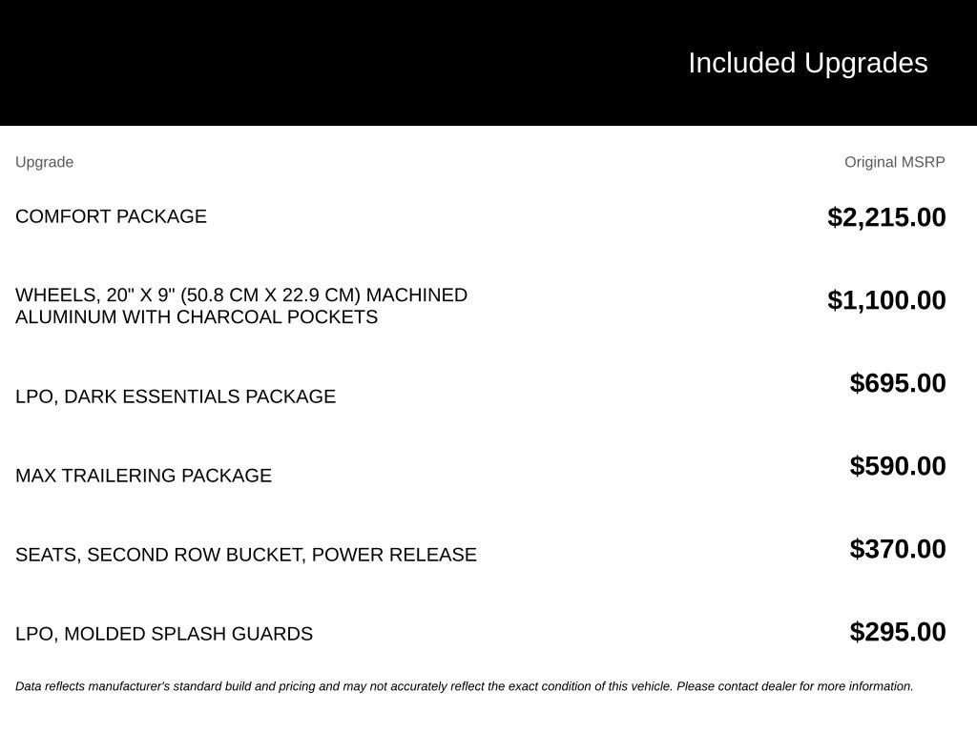Image resolution: width=977 pixels, height=732 pixels.
Task: Select LPO, MOLDED SPLASH GUARDS item
Action: [164, 634]
